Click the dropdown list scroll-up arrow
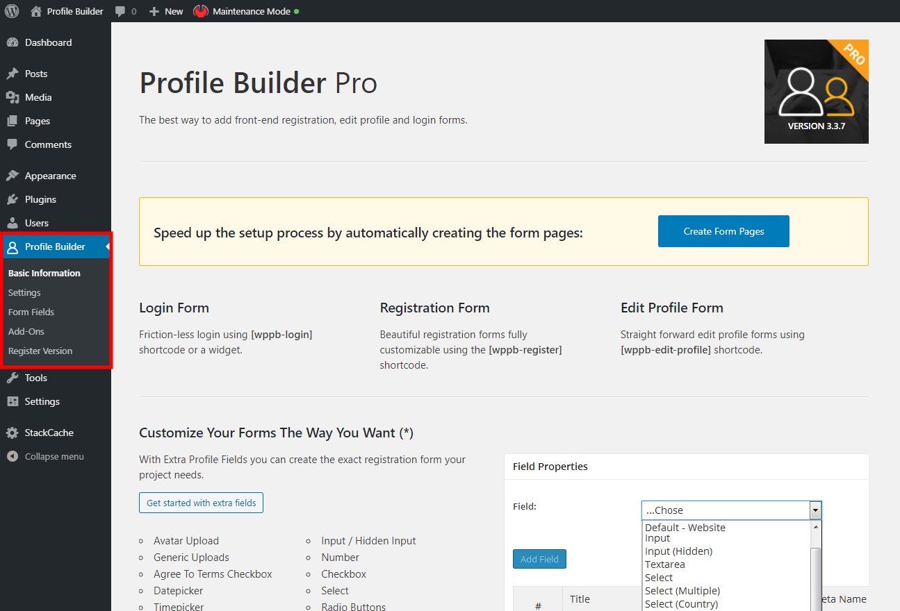The width and height of the screenshot is (900, 611). coord(817,527)
